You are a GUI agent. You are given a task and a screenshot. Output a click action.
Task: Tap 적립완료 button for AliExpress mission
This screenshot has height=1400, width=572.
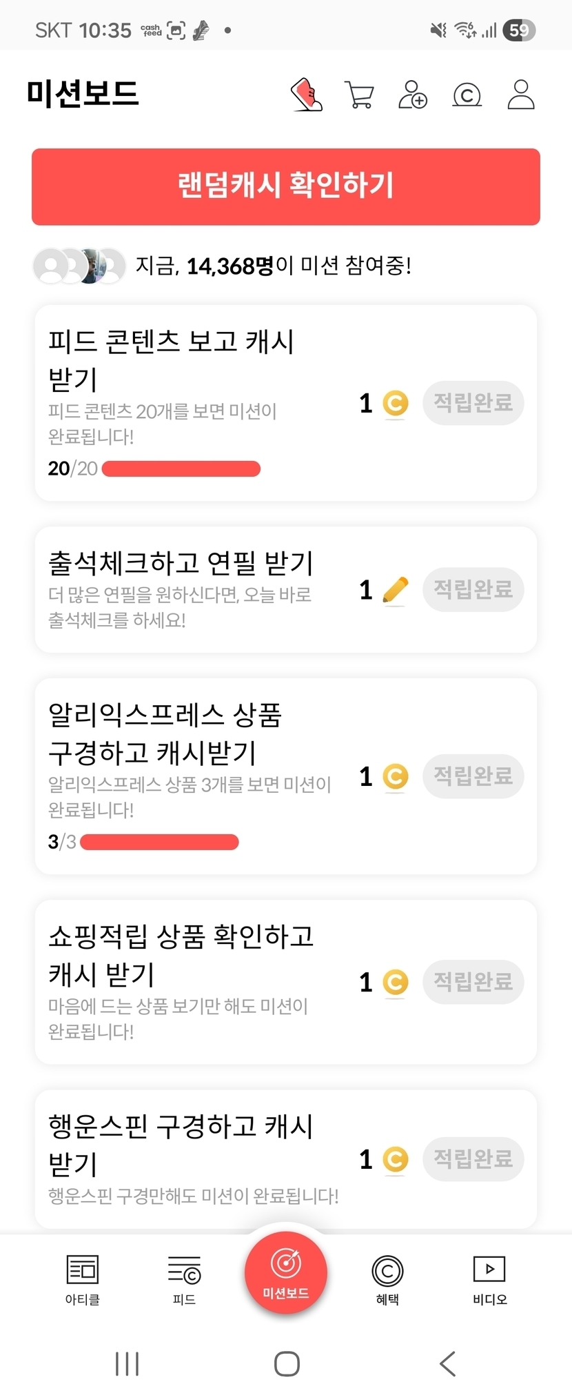pyautogui.click(x=473, y=776)
